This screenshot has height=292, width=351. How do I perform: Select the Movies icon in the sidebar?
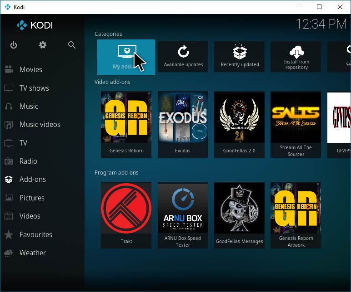coord(9,69)
